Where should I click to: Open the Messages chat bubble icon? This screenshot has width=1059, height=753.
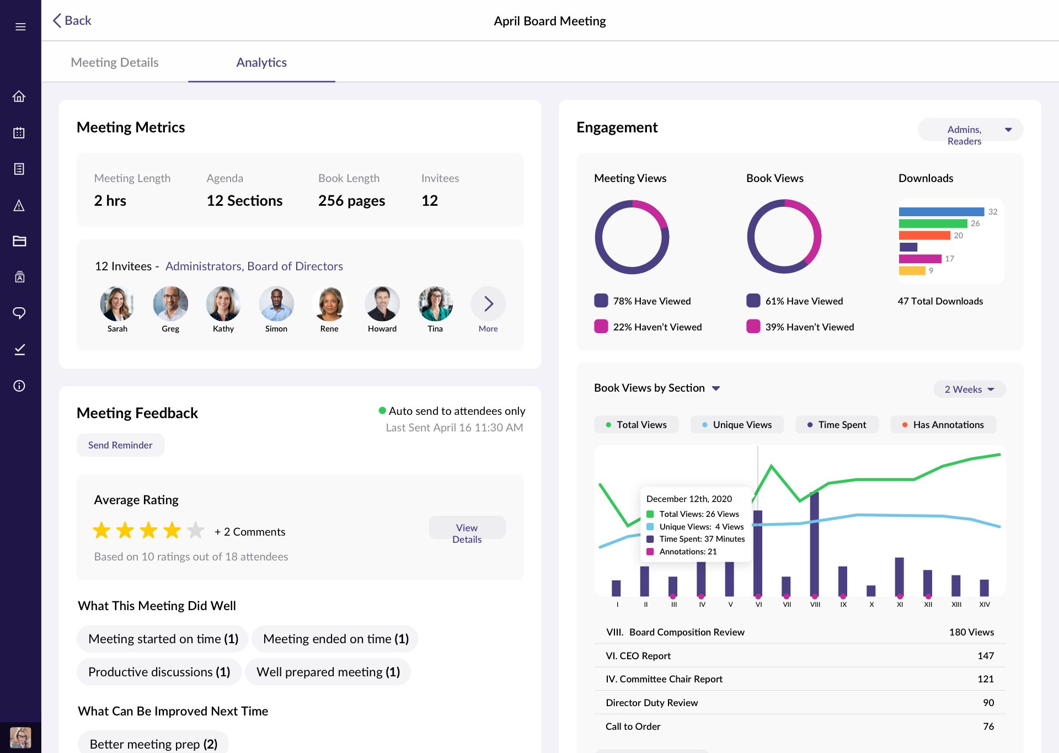[20, 313]
